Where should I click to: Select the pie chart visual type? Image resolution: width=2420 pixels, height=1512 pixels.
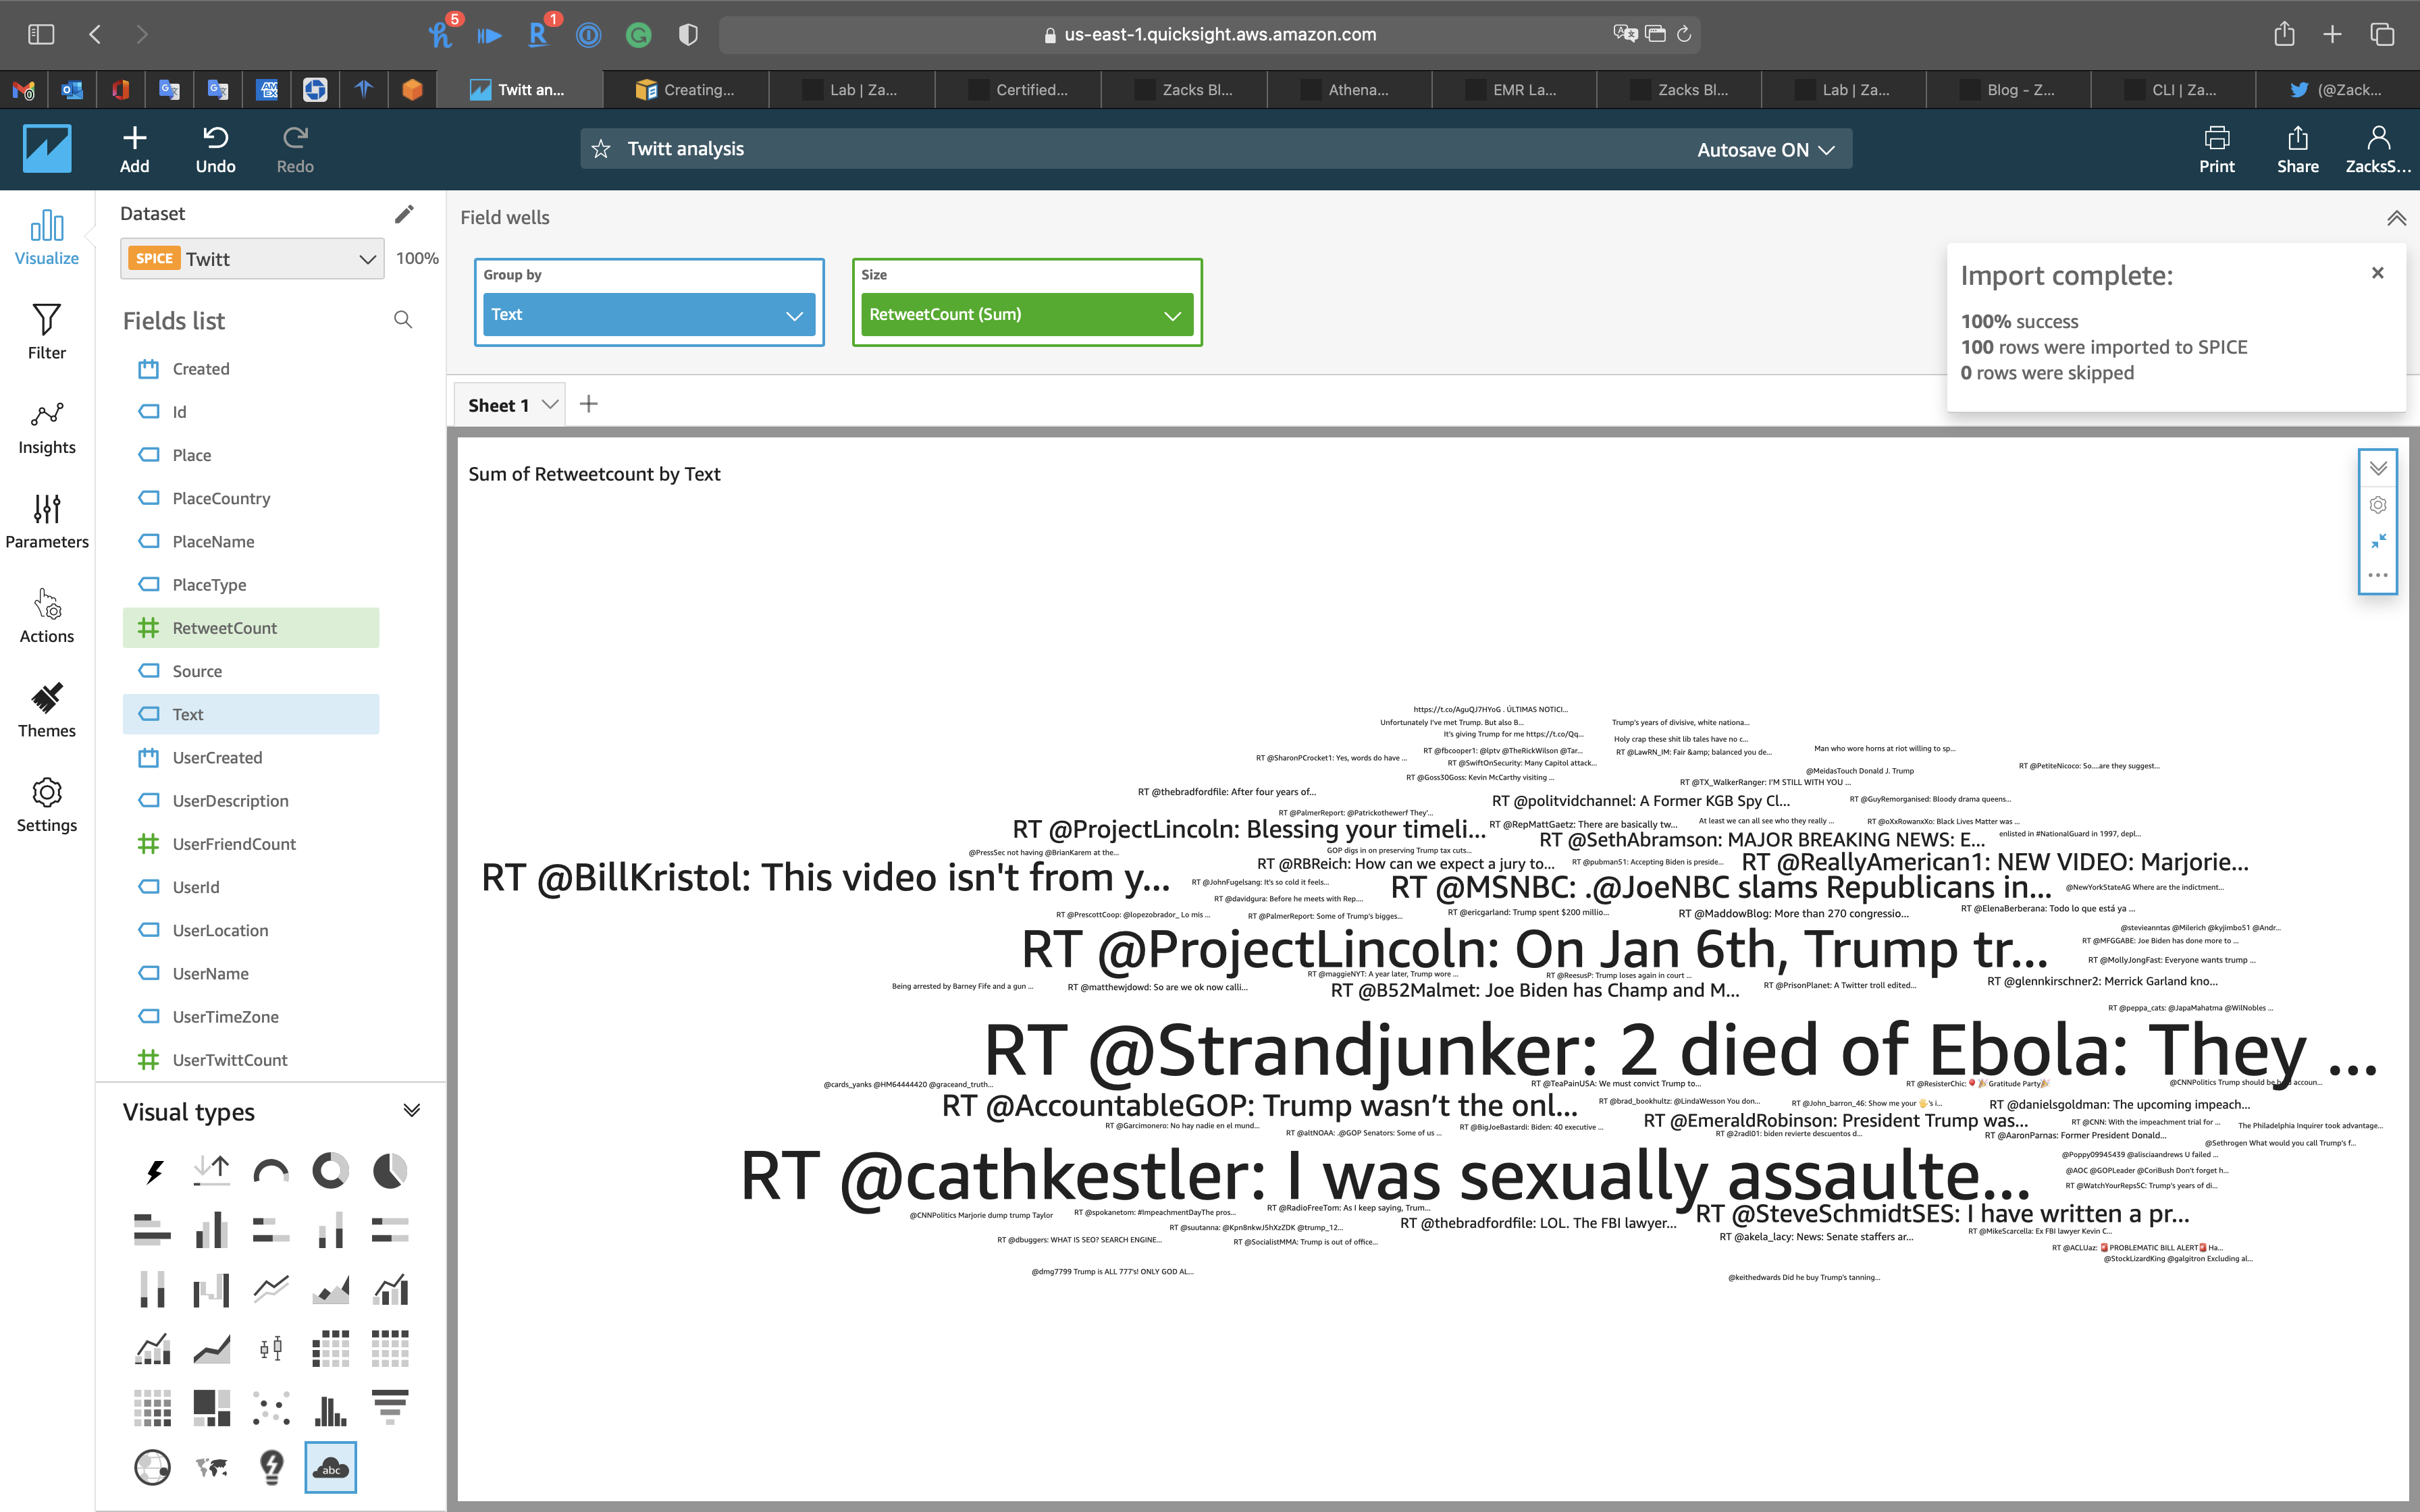coord(390,1170)
